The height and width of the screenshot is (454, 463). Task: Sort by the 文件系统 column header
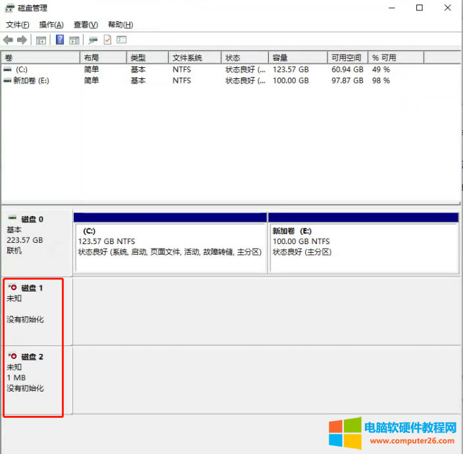(194, 58)
